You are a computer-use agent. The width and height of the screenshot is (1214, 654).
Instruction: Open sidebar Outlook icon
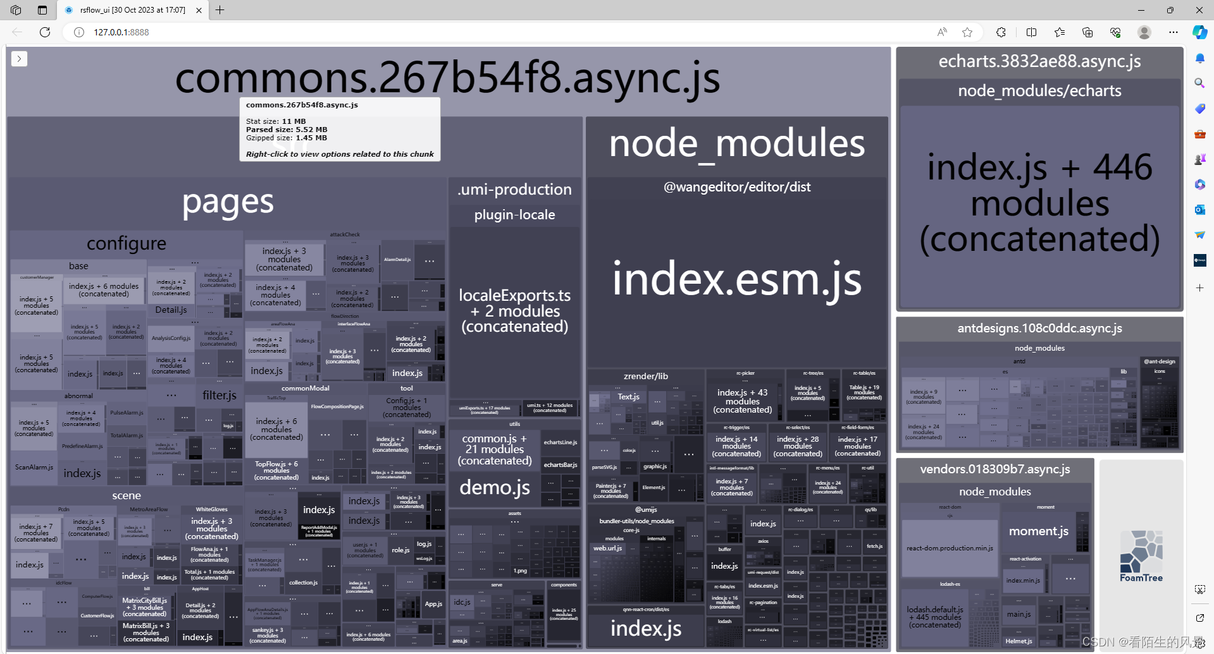1200,210
